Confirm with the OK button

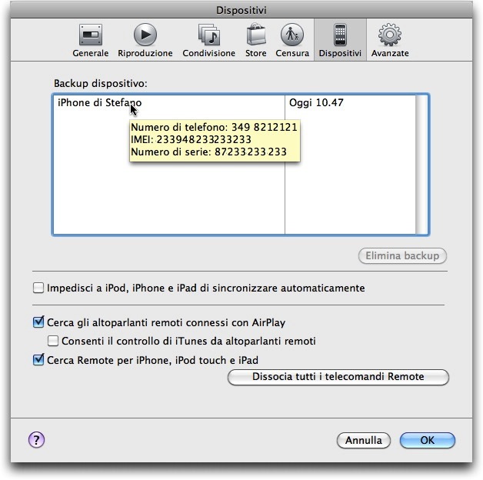point(428,440)
